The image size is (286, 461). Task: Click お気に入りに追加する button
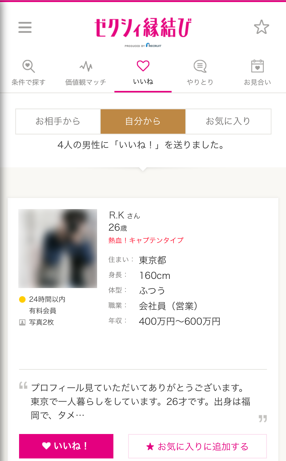click(x=197, y=446)
